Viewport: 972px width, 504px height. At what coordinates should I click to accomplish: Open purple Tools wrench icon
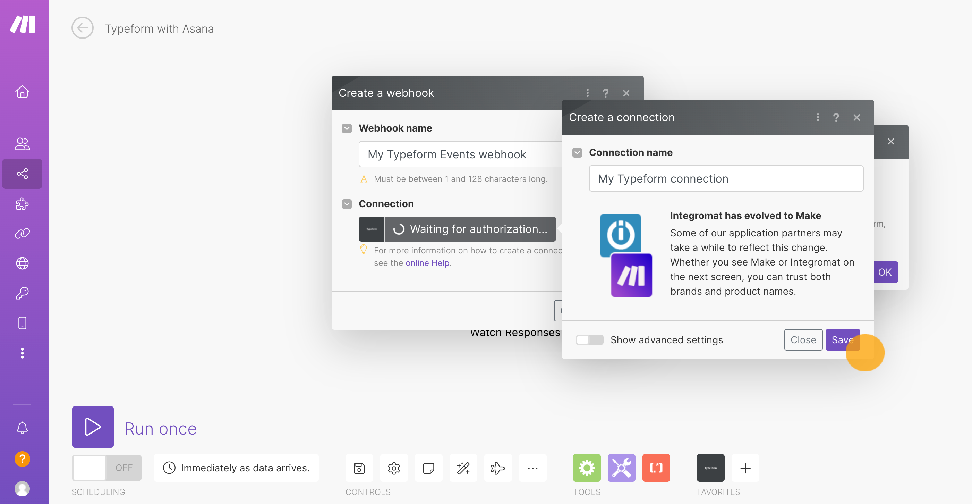tap(621, 468)
